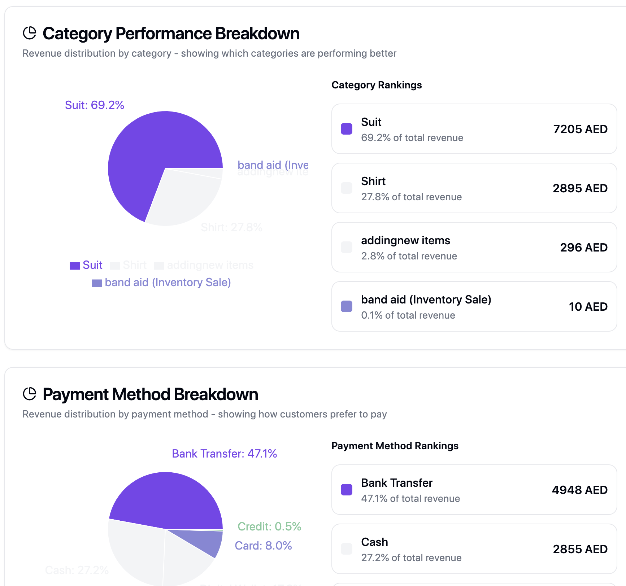Click the purple Suit legend square below the chart
Image resolution: width=626 pixels, height=586 pixels.
tap(75, 266)
